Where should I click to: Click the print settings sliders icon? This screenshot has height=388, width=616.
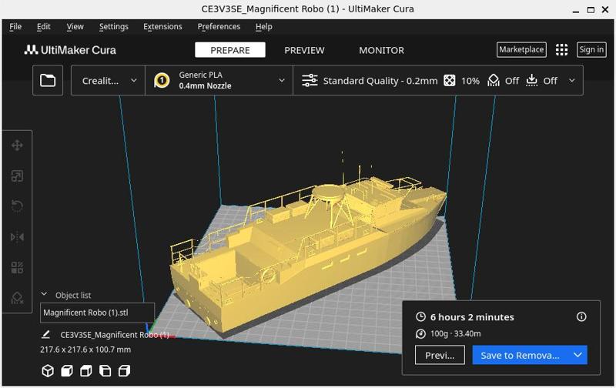[x=310, y=81]
